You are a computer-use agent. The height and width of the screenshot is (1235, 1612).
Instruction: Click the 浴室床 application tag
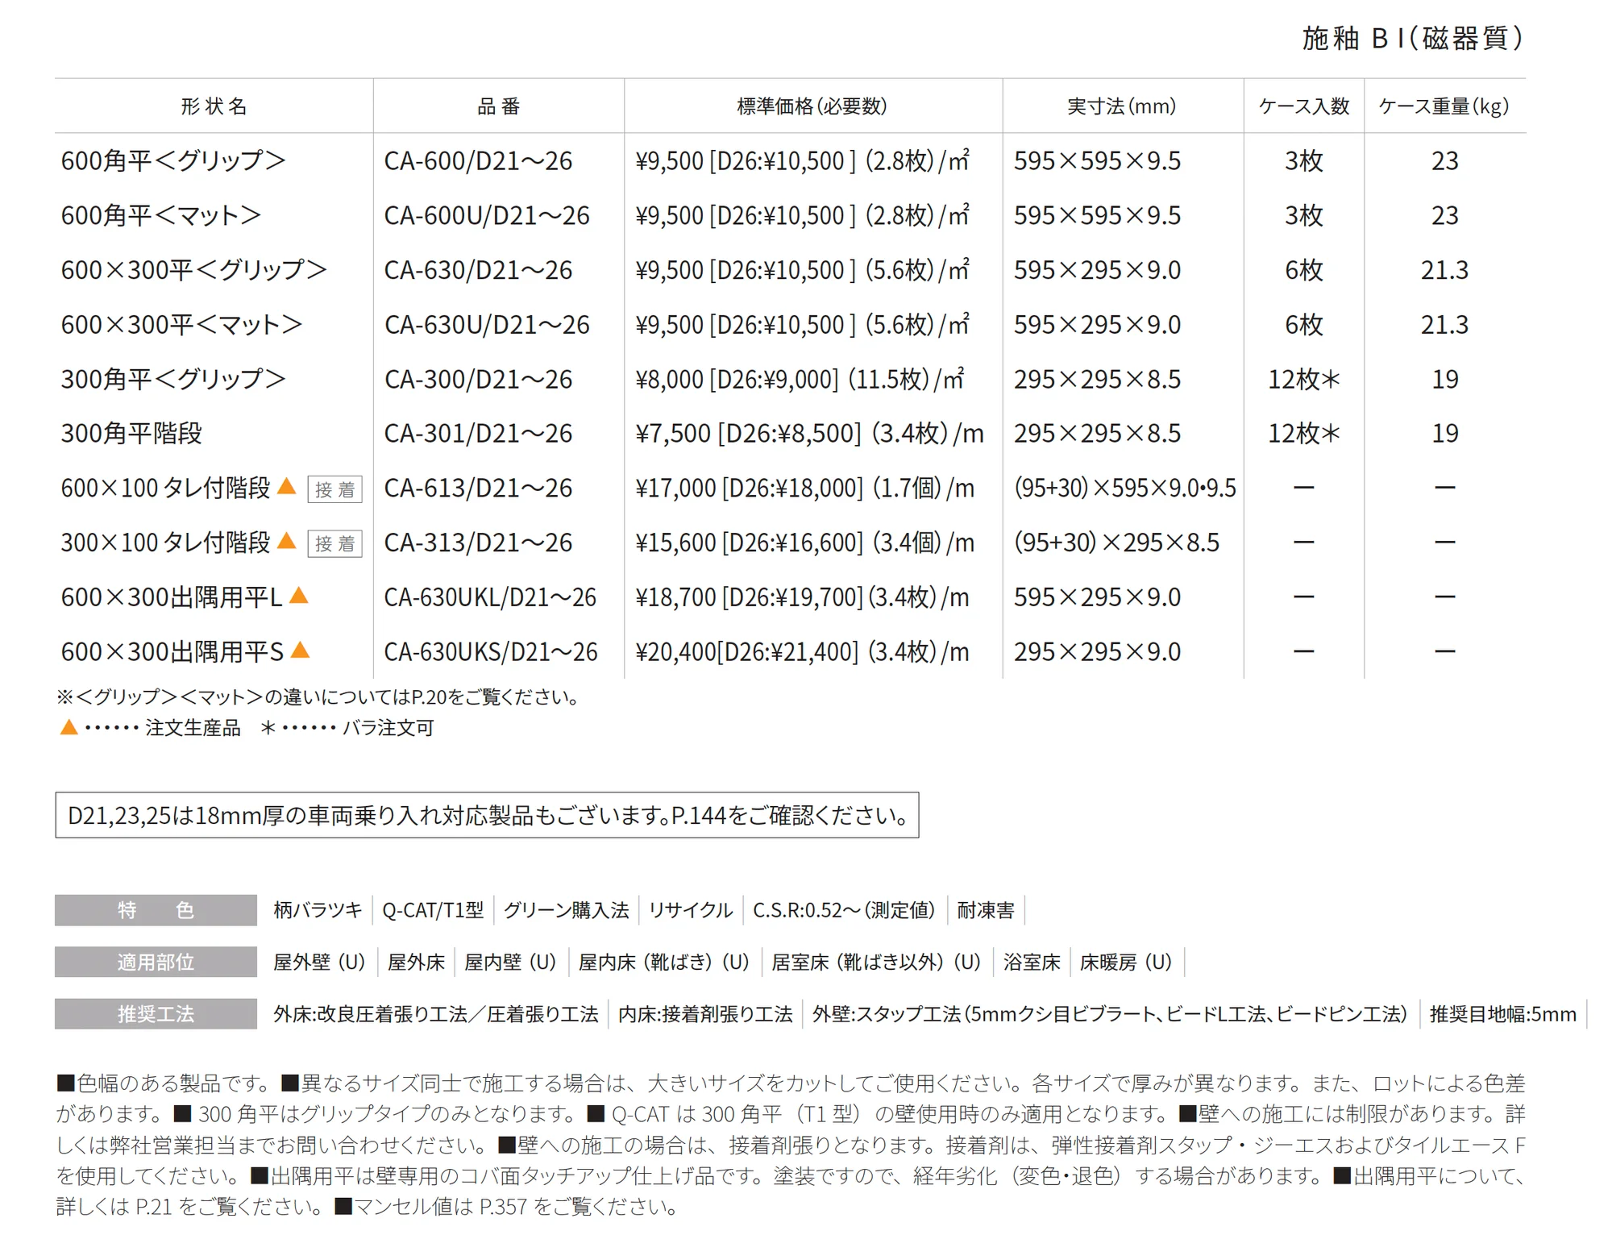click(x=1032, y=962)
